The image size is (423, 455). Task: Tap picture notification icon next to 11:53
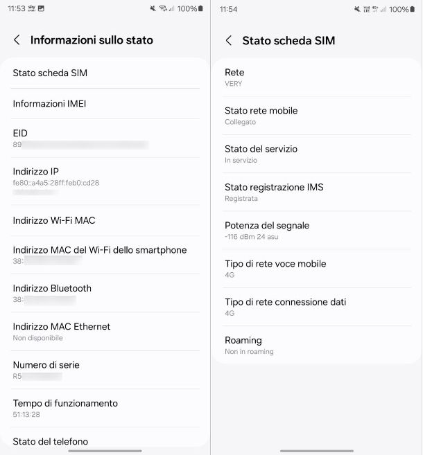pos(41,8)
